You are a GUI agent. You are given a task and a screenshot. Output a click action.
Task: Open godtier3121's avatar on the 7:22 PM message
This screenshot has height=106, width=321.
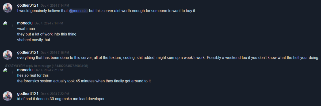pyautogui.click(x=7, y=96)
